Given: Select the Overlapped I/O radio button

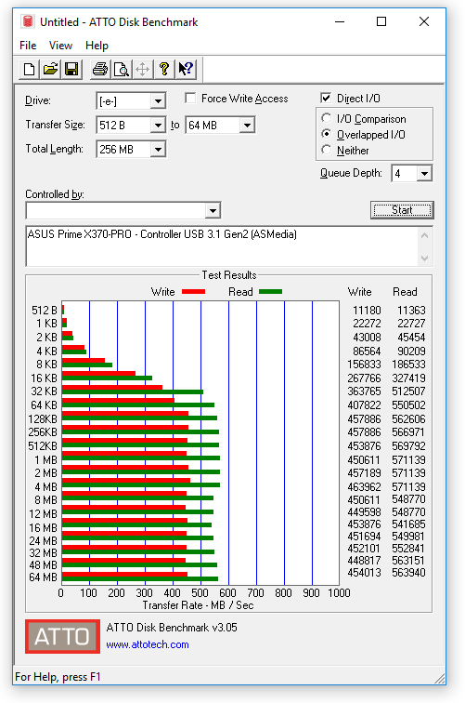Looking at the screenshot, I should coord(327,134).
